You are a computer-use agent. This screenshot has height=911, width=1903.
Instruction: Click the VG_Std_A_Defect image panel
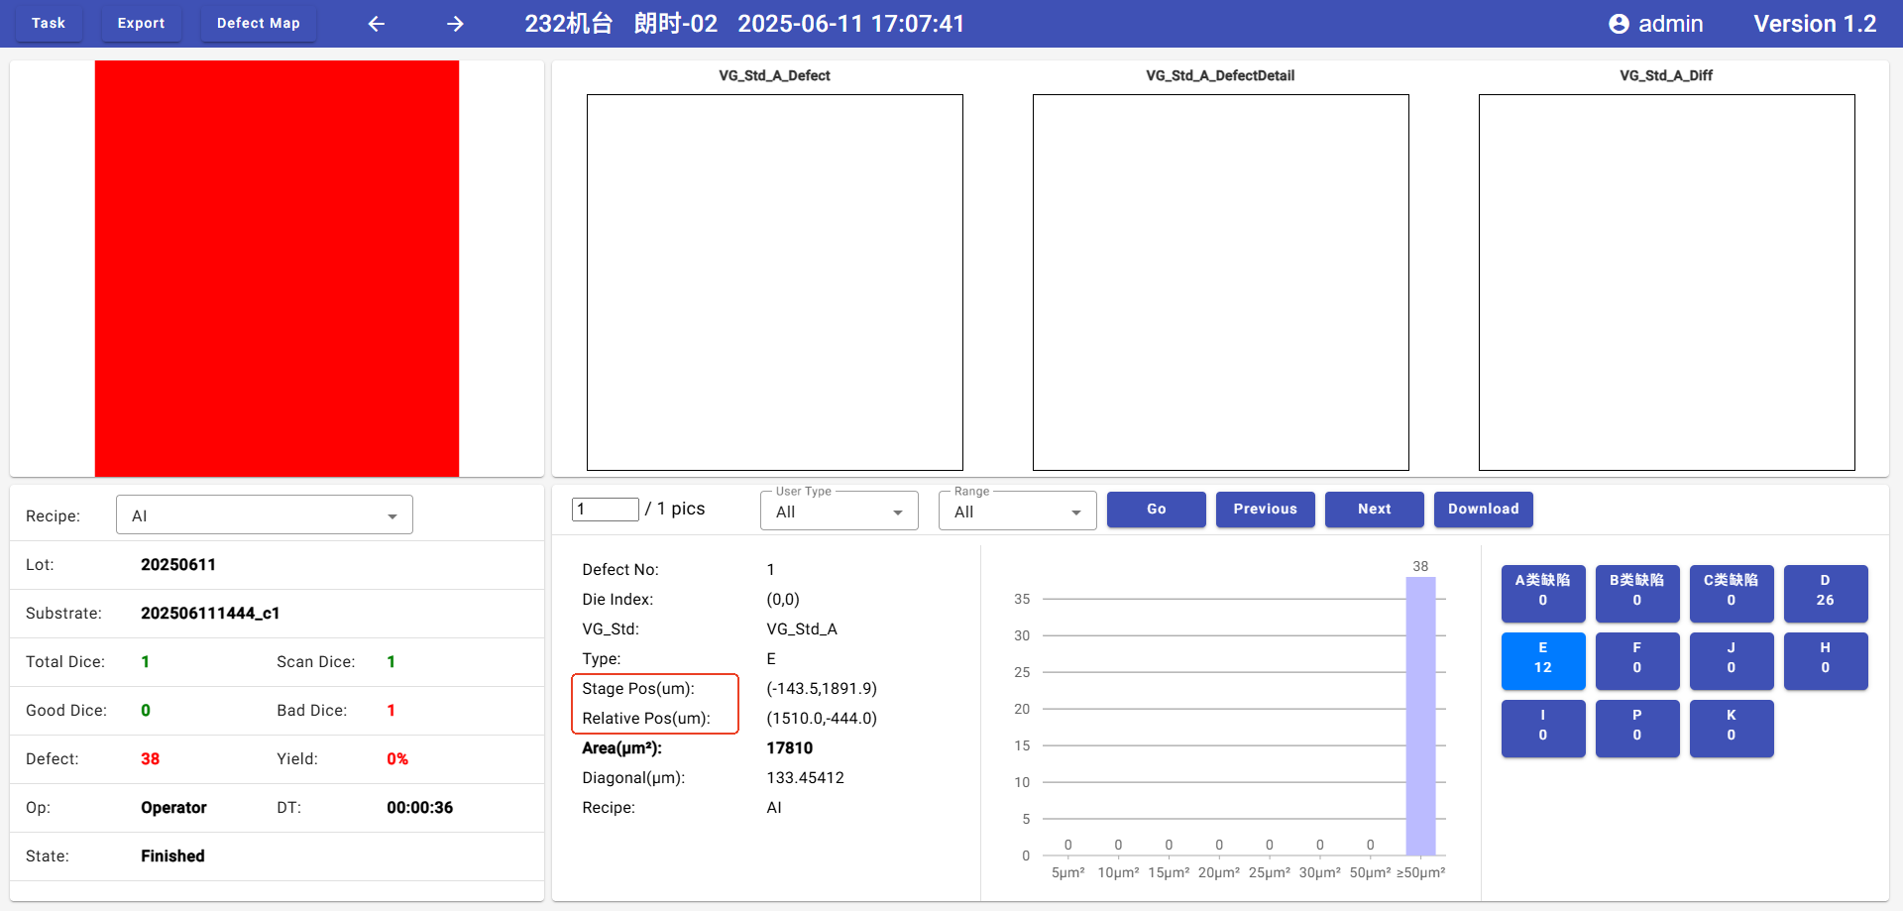pos(774,283)
